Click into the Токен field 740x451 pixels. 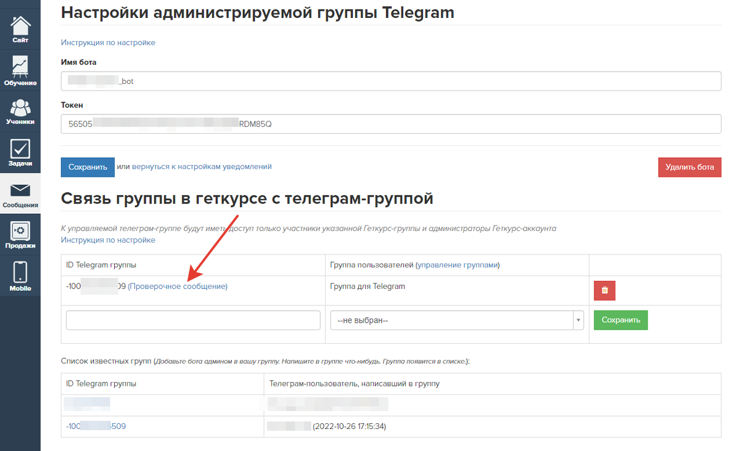coord(391,124)
